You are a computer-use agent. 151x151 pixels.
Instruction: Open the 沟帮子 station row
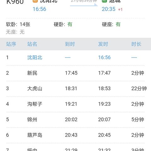click(x=75, y=104)
